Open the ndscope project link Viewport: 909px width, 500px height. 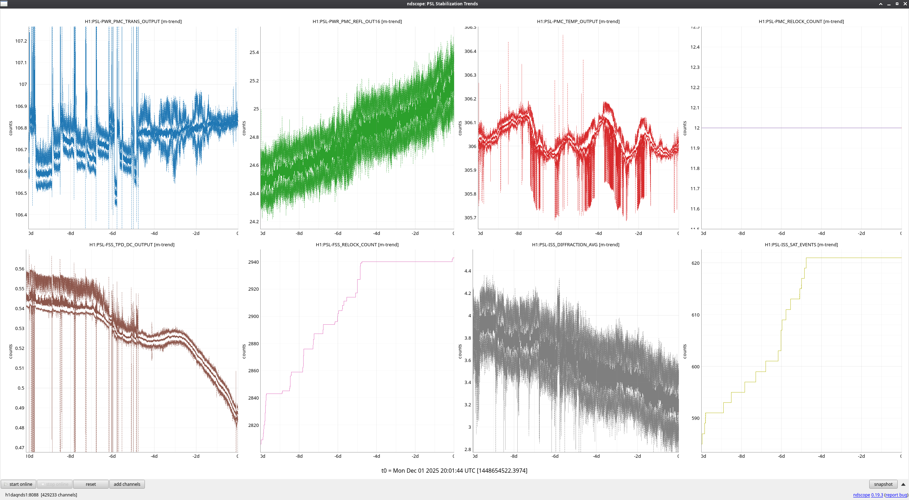861,495
